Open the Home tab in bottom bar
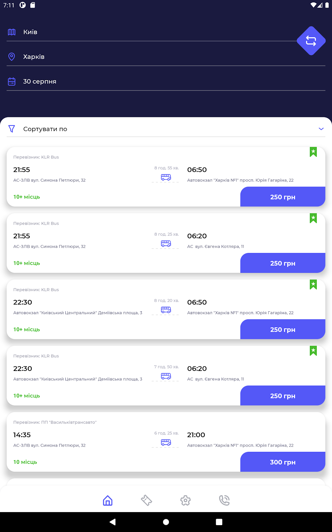Screen dimensions: 332x532 (107, 500)
